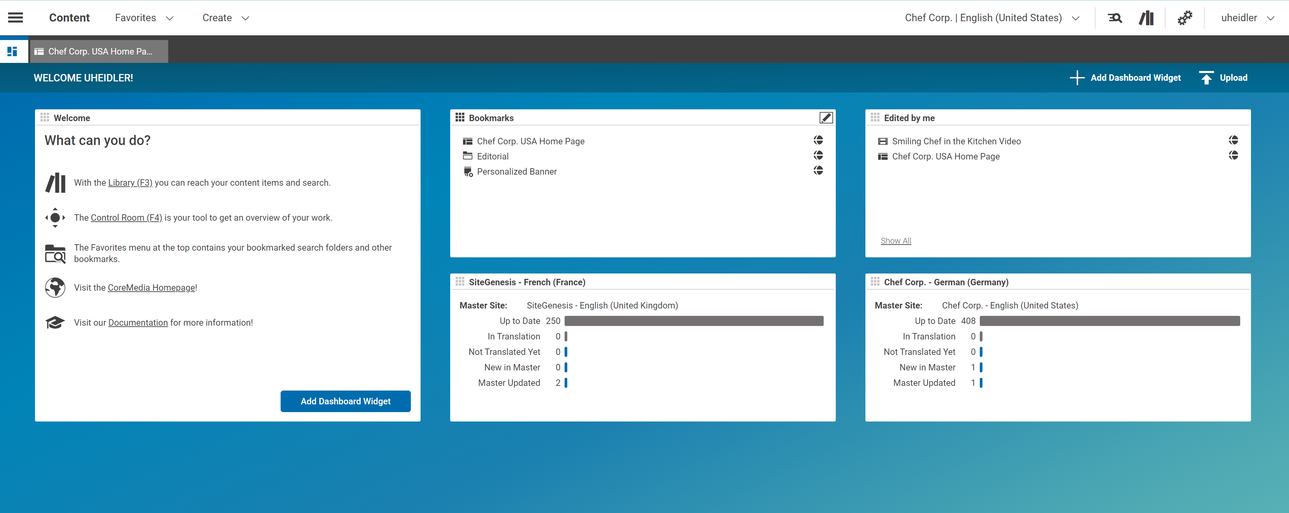Grab the Welcome widget grid handle
The height and width of the screenshot is (513, 1289).
click(44, 117)
